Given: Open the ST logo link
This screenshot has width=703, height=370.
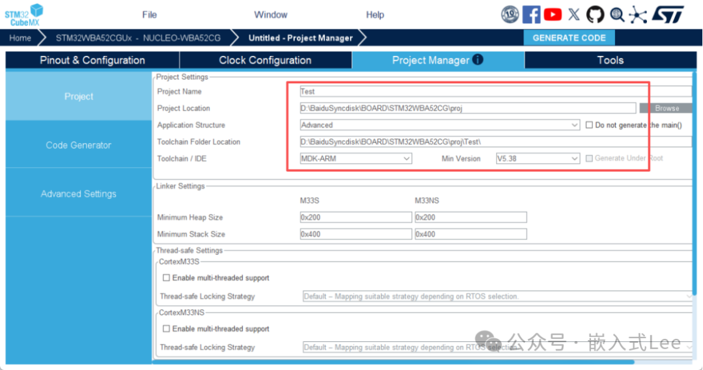Looking at the screenshot, I should tap(668, 14).
